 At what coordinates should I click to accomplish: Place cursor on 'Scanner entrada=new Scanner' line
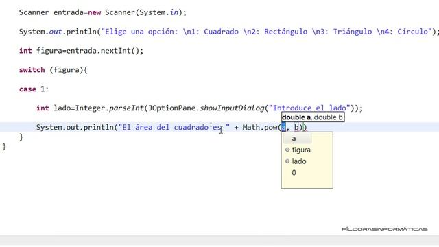pos(102,12)
